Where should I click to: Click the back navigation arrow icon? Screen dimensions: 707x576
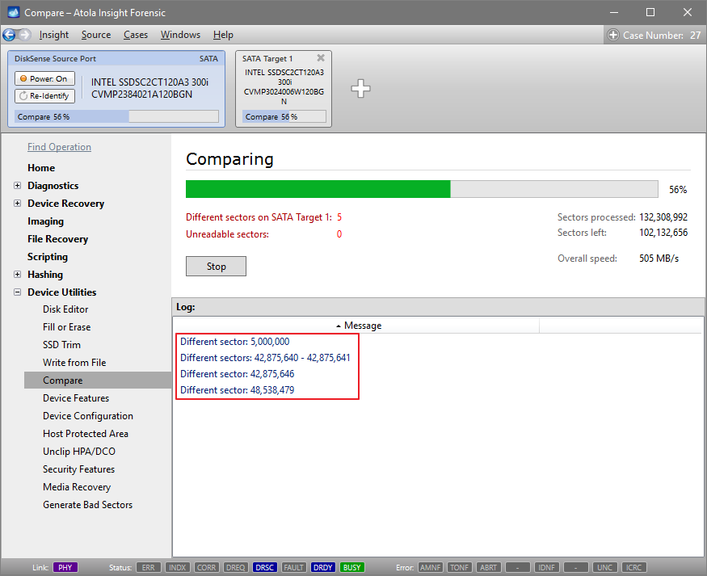pyautogui.click(x=10, y=35)
